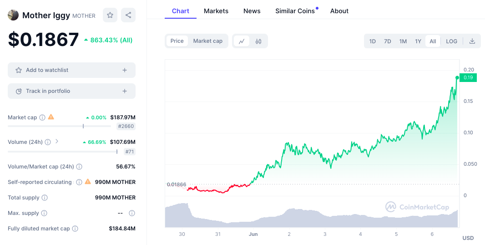Viewport: 485px width, 245px height.
Task: Switch to the Chart tab
Action: point(181,11)
